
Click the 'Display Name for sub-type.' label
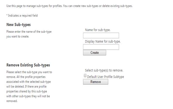pos(103,42)
